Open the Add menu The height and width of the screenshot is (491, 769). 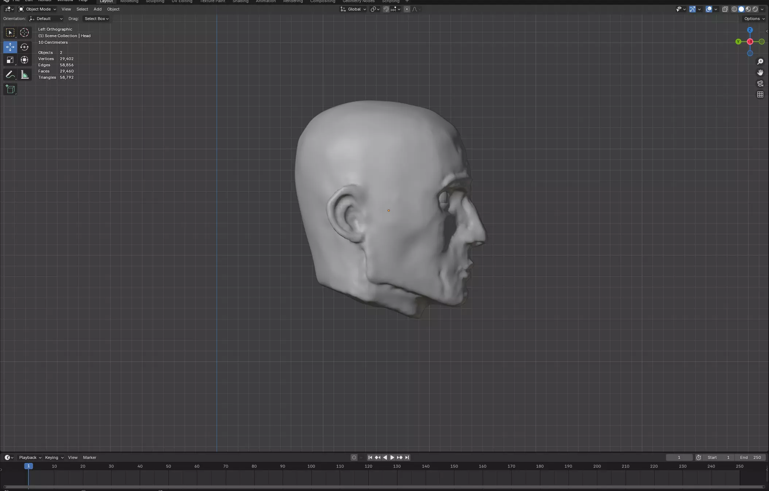(97, 9)
